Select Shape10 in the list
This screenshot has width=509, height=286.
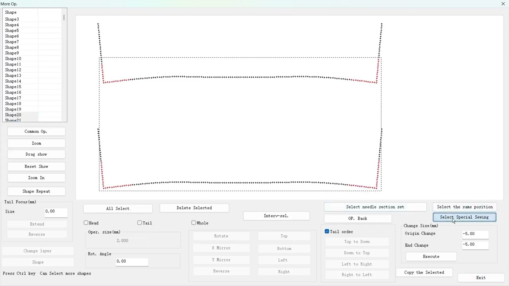click(13, 59)
